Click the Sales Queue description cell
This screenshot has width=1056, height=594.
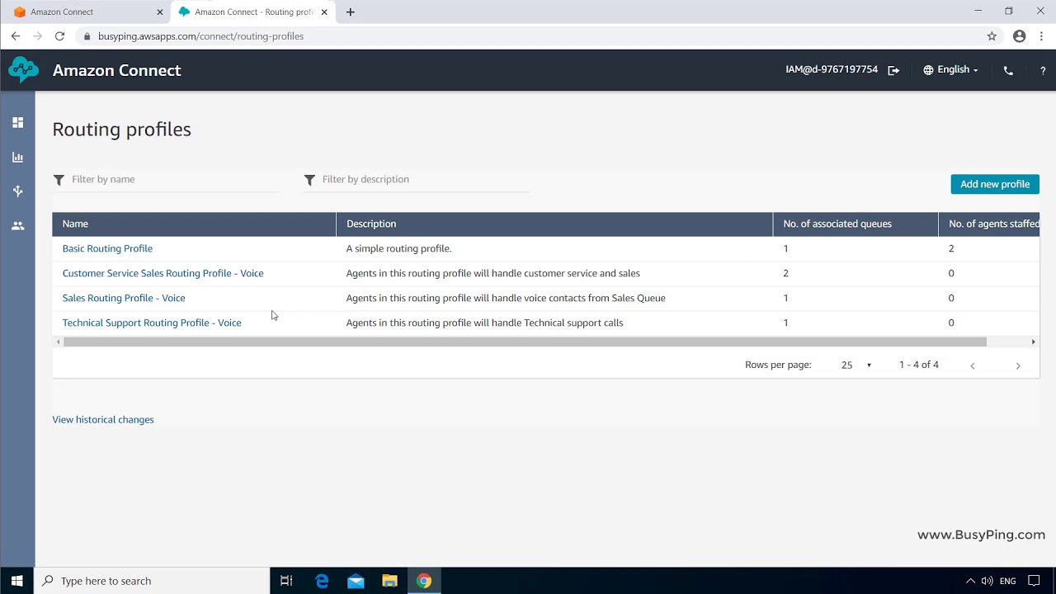coord(506,298)
